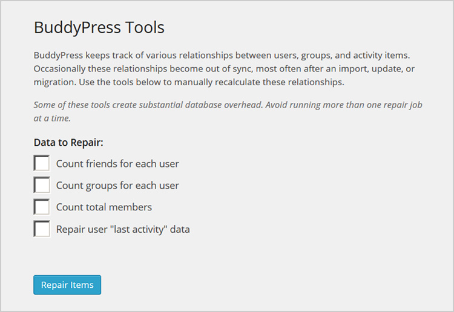Toggle the Repair user "last activity" data checkbox
The image size is (454, 312).
click(42, 229)
